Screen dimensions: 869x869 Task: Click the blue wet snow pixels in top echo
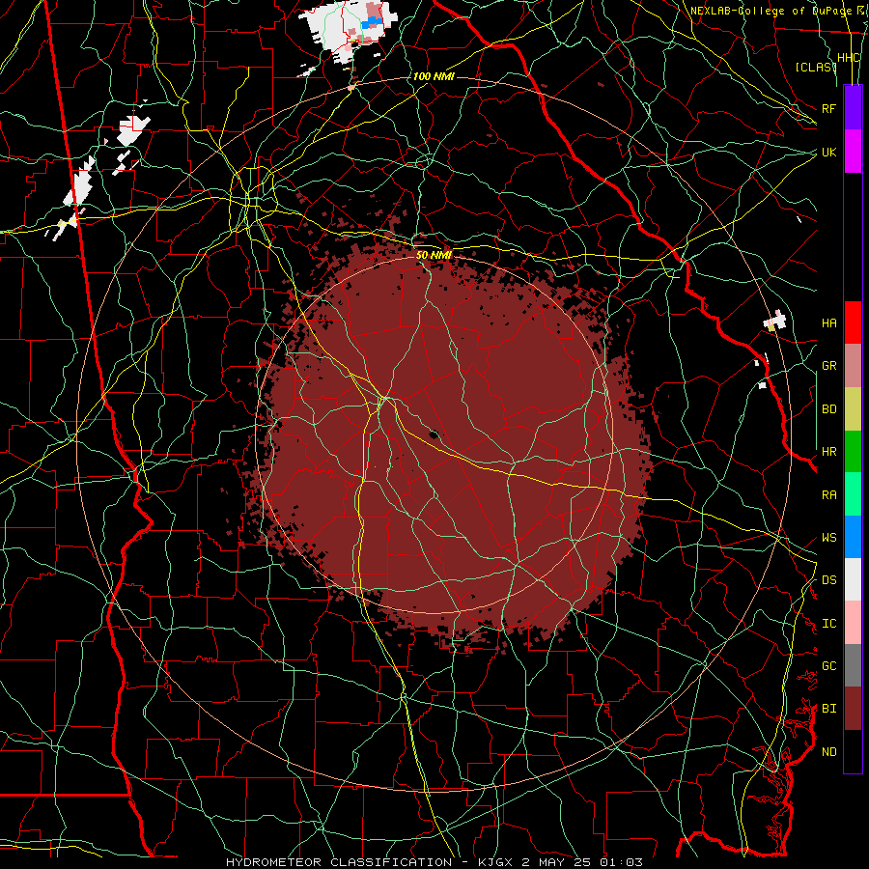click(x=372, y=23)
